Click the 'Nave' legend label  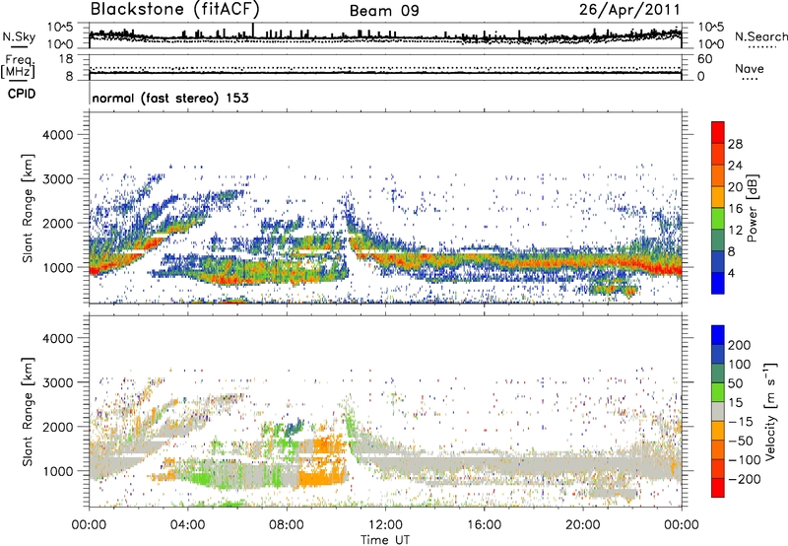click(750, 69)
